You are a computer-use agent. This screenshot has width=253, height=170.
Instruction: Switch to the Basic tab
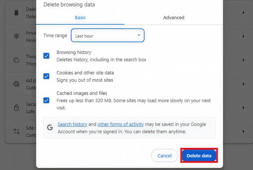point(80,18)
